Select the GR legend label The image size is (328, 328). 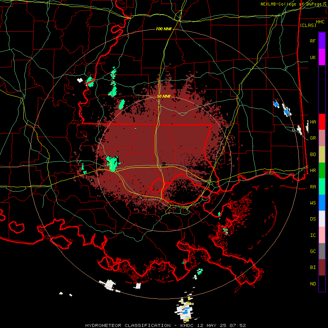pyautogui.click(x=313, y=138)
